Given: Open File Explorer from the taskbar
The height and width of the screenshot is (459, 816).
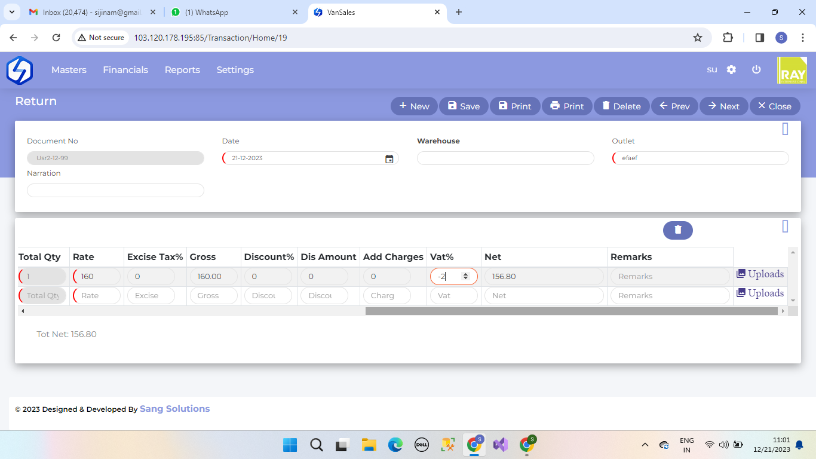Looking at the screenshot, I should [369, 445].
